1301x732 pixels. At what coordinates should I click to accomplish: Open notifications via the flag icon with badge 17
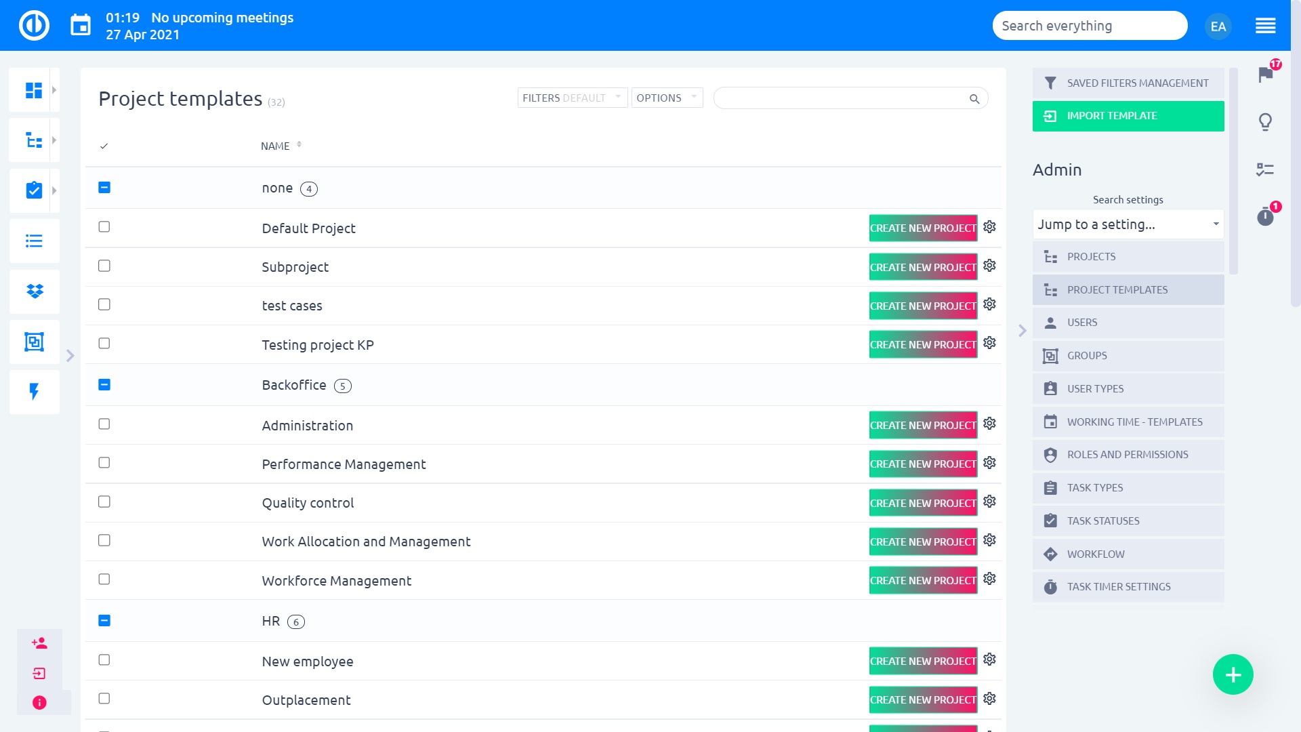pyautogui.click(x=1265, y=76)
